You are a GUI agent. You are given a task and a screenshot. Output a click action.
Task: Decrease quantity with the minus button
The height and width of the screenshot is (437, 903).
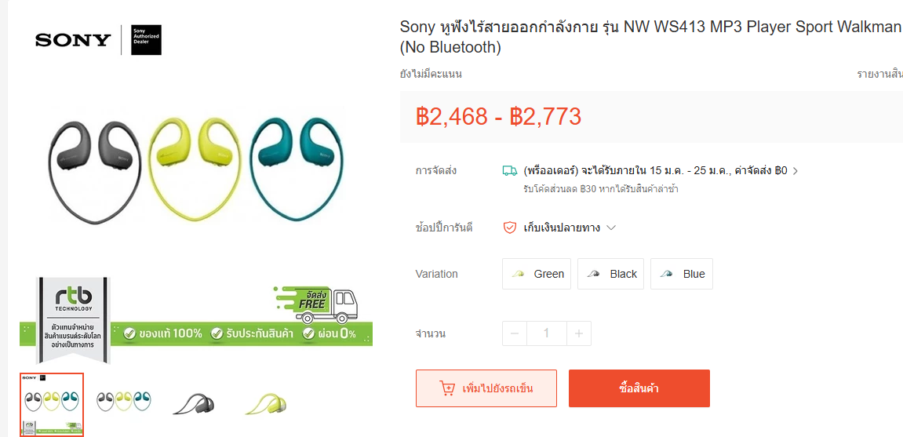pos(515,333)
